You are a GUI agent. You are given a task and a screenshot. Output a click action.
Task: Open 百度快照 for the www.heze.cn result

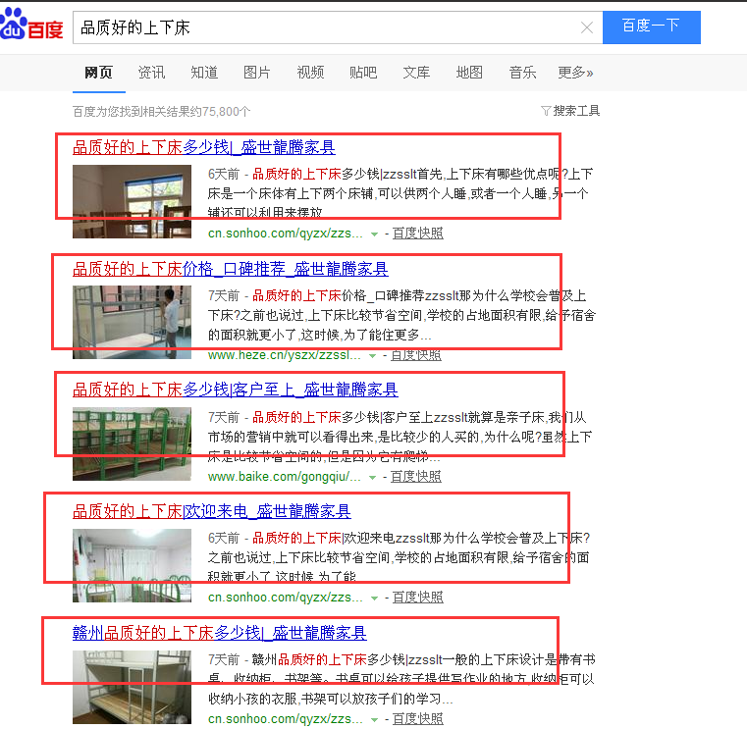pos(416,355)
